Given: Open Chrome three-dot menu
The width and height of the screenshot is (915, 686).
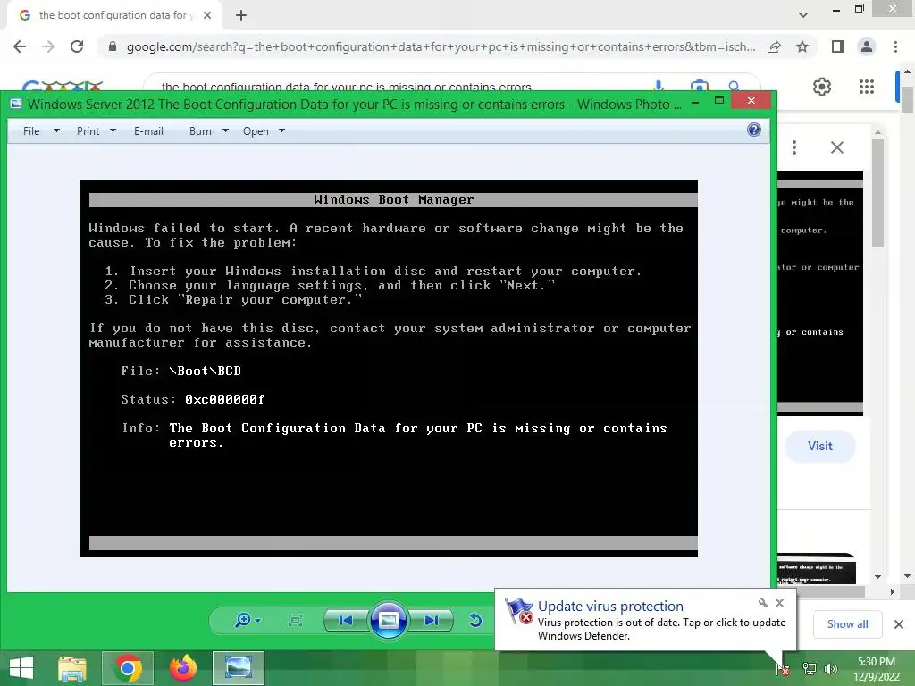Looking at the screenshot, I should click(895, 46).
